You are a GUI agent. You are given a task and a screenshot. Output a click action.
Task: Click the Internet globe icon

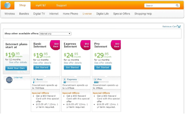pyautogui.click(x=9, y=80)
